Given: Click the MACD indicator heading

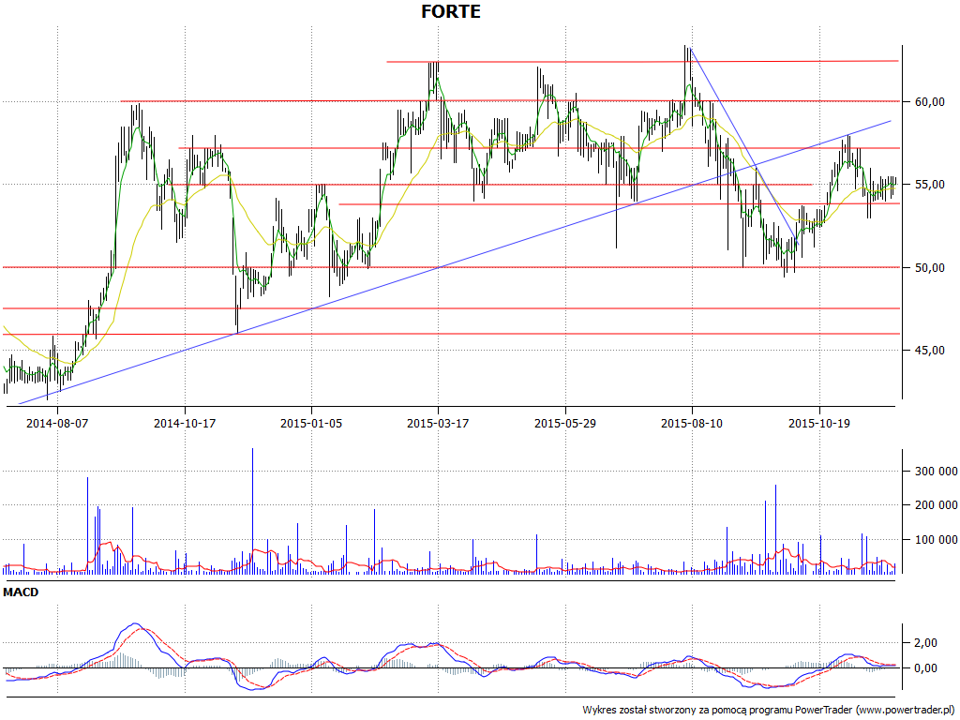Looking at the screenshot, I should [x=21, y=592].
